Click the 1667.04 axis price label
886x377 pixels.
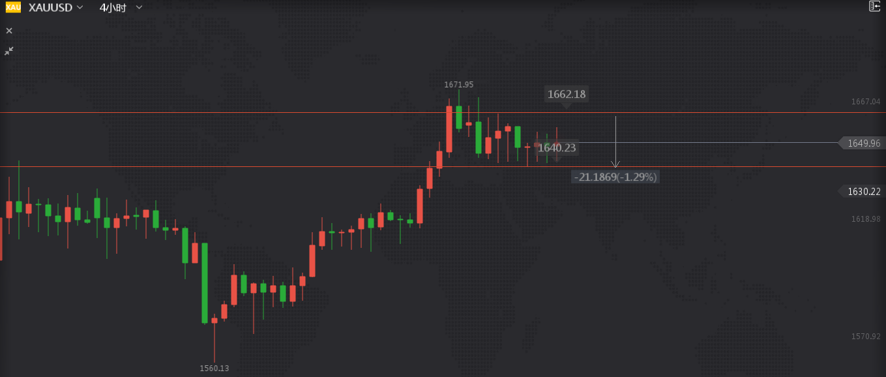(x=866, y=102)
